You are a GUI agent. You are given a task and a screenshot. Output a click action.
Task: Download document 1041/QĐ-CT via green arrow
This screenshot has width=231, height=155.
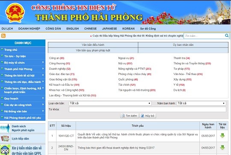[x=222, y=136]
